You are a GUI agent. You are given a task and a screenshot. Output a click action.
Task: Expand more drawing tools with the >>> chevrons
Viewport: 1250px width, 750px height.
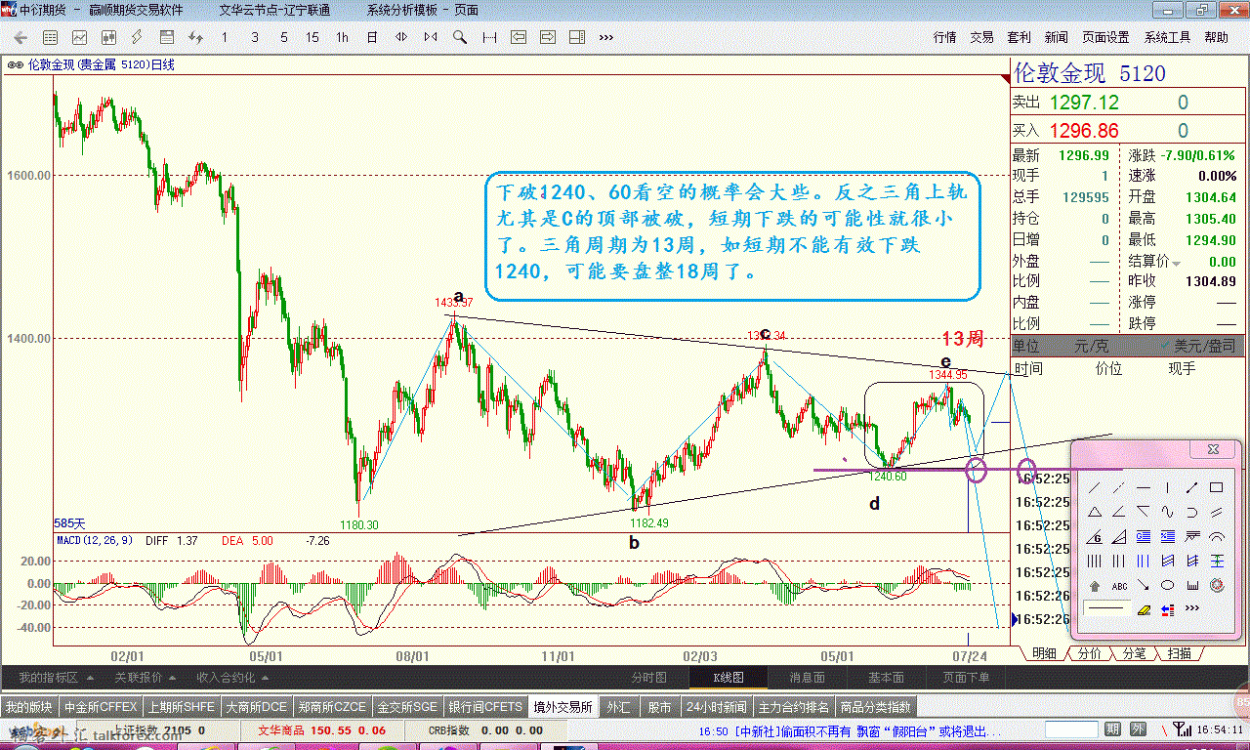(1192, 607)
